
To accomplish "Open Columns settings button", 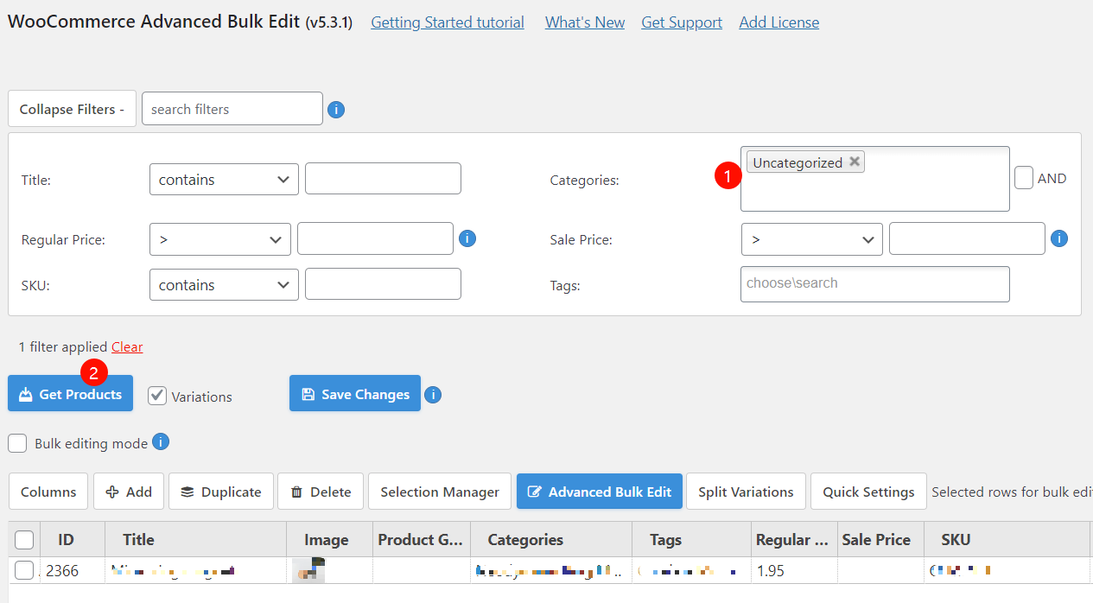I will (48, 492).
